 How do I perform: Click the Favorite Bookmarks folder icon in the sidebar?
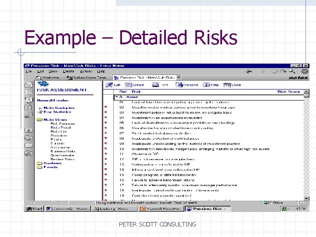point(29,130)
